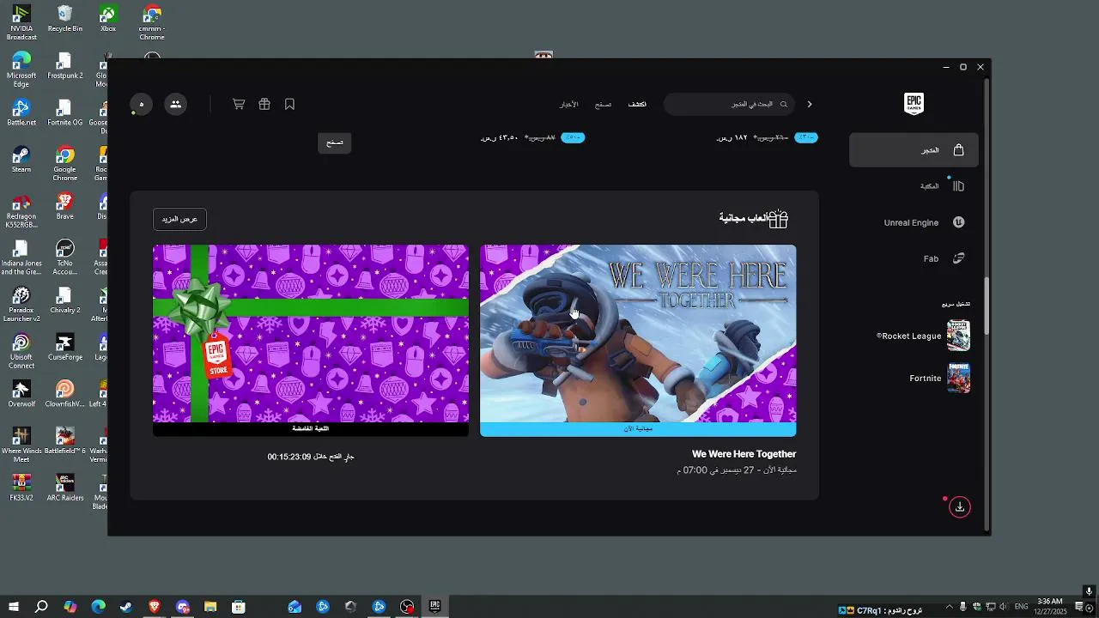Screen dimensions: 1099x618
Task: Open Xbox desktop shortcut
Action: pos(108,19)
